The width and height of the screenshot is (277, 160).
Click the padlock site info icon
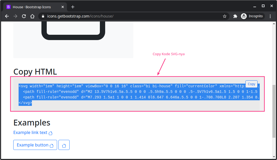pos(43,16)
